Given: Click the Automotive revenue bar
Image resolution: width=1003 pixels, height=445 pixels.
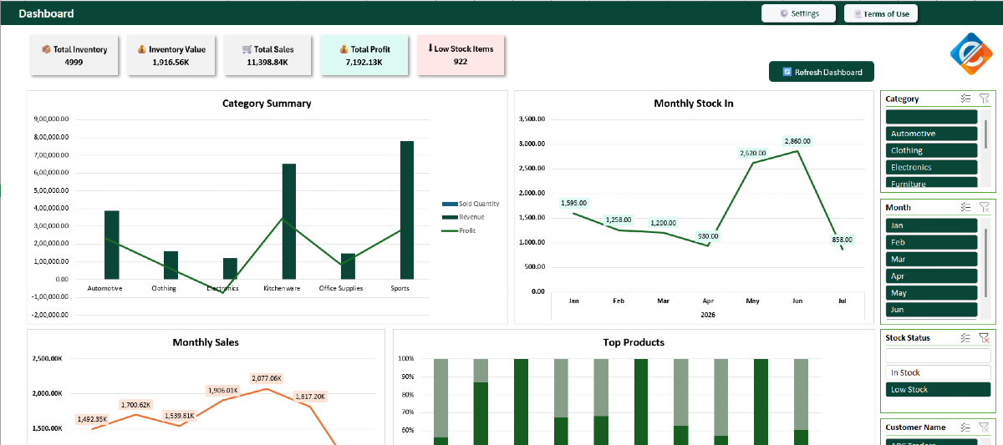Looking at the screenshot, I should pyautogui.click(x=112, y=245).
